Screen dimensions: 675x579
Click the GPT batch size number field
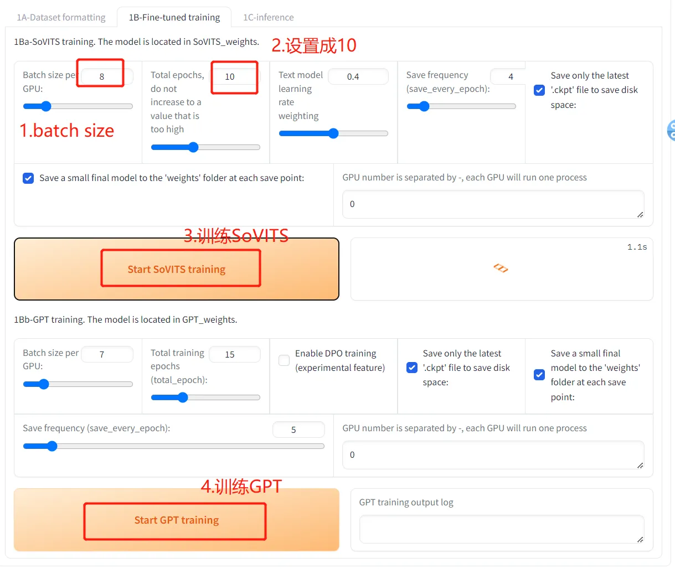click(107, 354)
